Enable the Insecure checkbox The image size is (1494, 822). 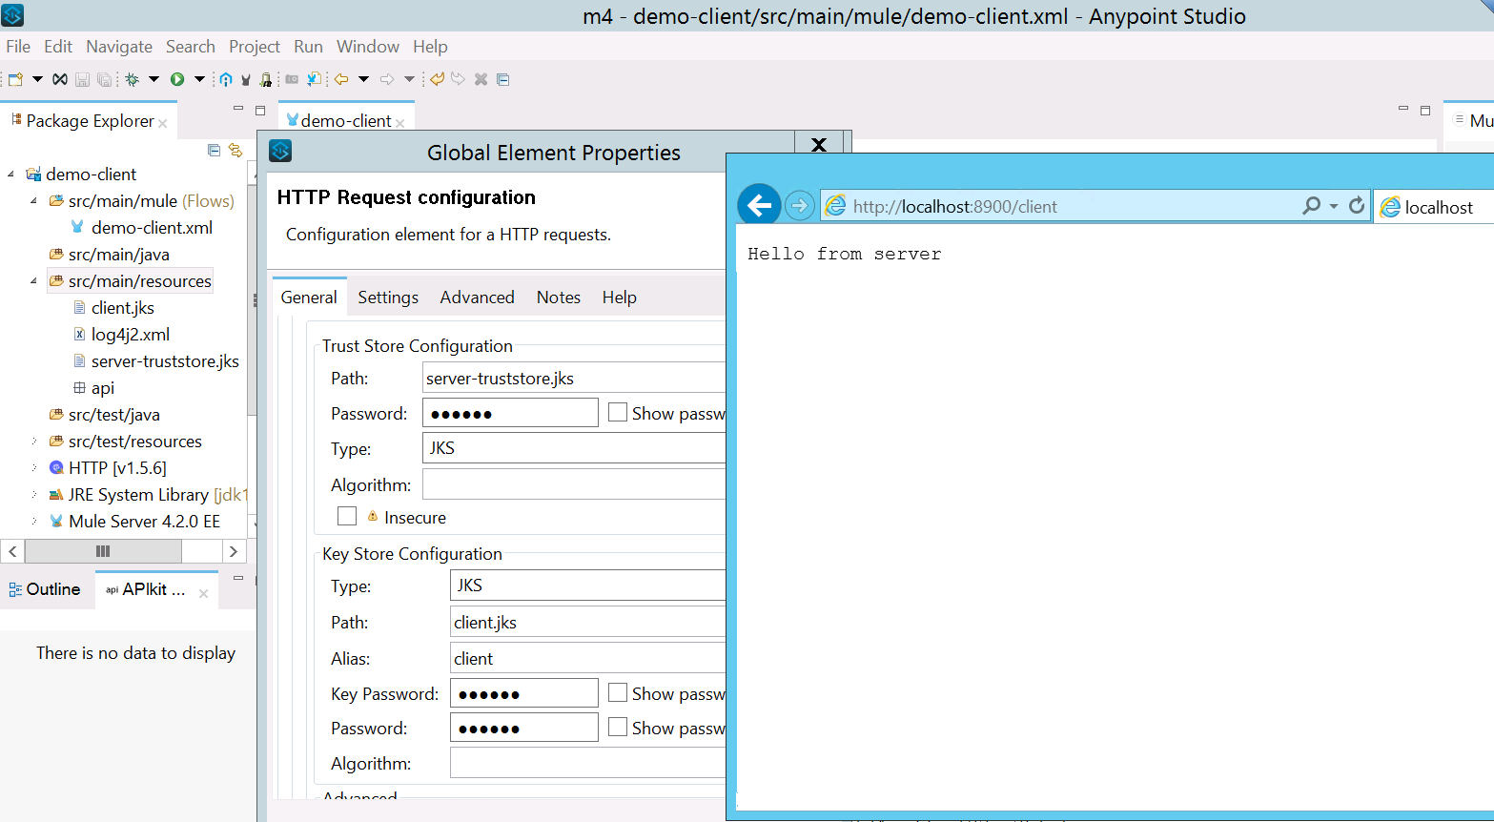tap(347, 516)
